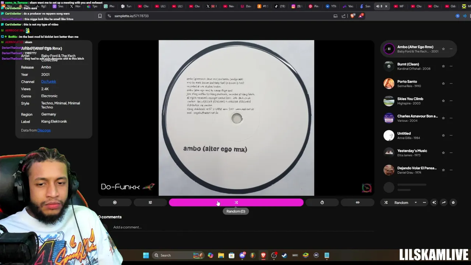
Task: Open more options for Porto Santo
Action: [451, 84]
